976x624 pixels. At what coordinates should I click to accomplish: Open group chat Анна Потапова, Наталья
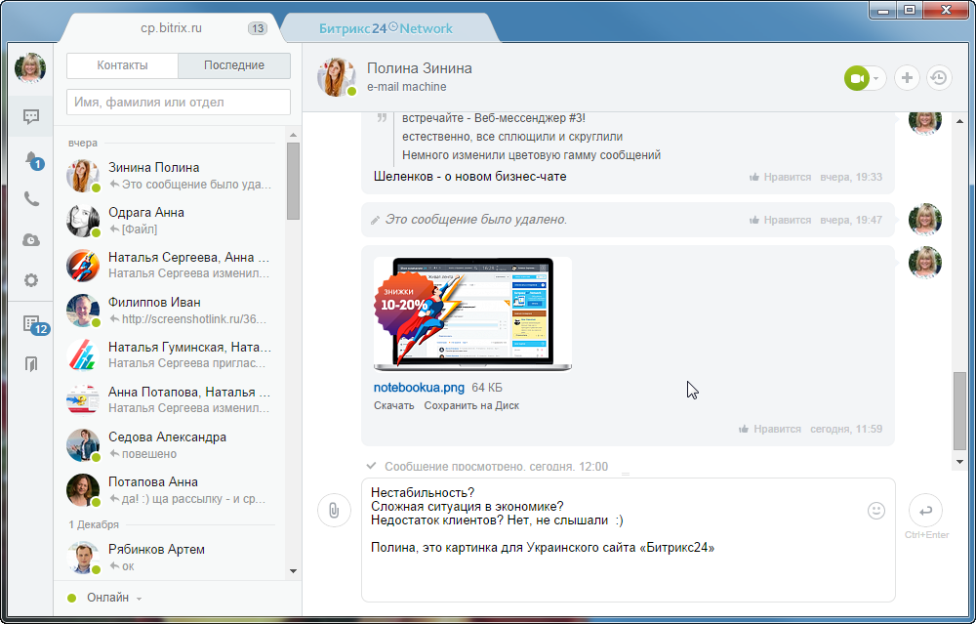(x=169, y=399)
